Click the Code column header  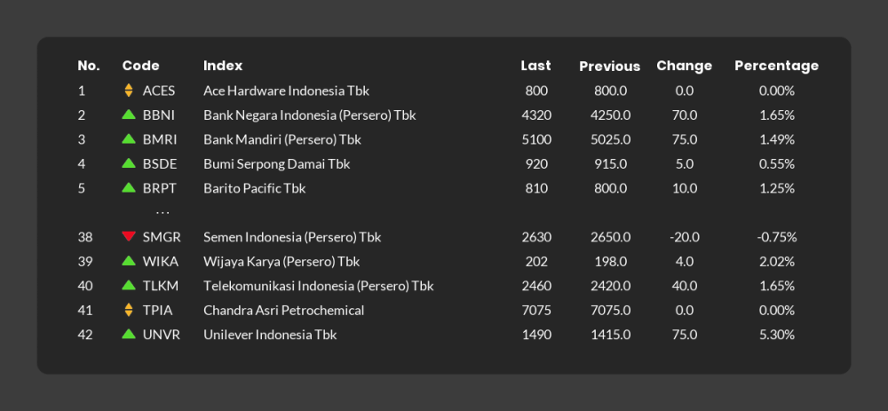[x=140, y=66]
